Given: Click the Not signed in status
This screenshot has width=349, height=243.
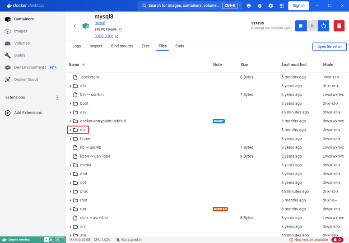Looking at the screenshot, I should click(x=129, y=240).
